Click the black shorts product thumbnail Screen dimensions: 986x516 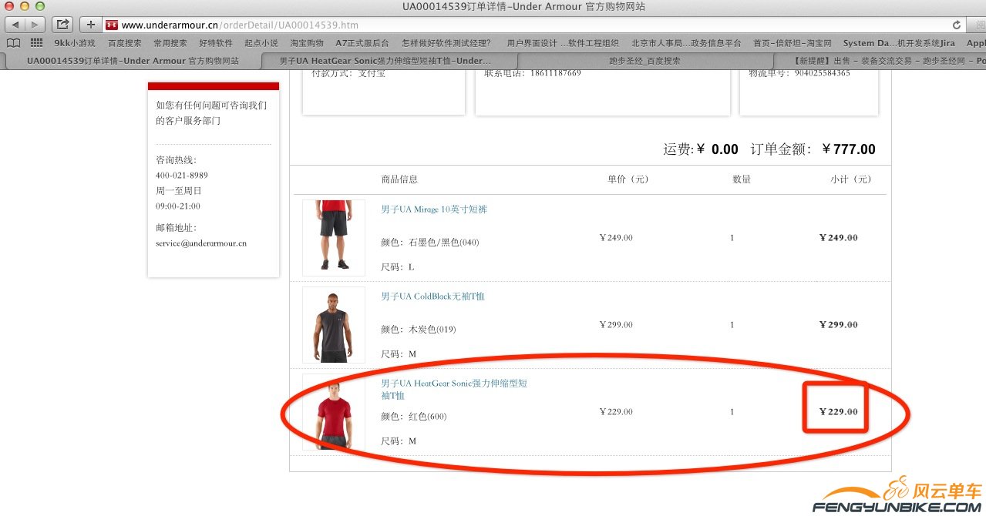[333, 237]
